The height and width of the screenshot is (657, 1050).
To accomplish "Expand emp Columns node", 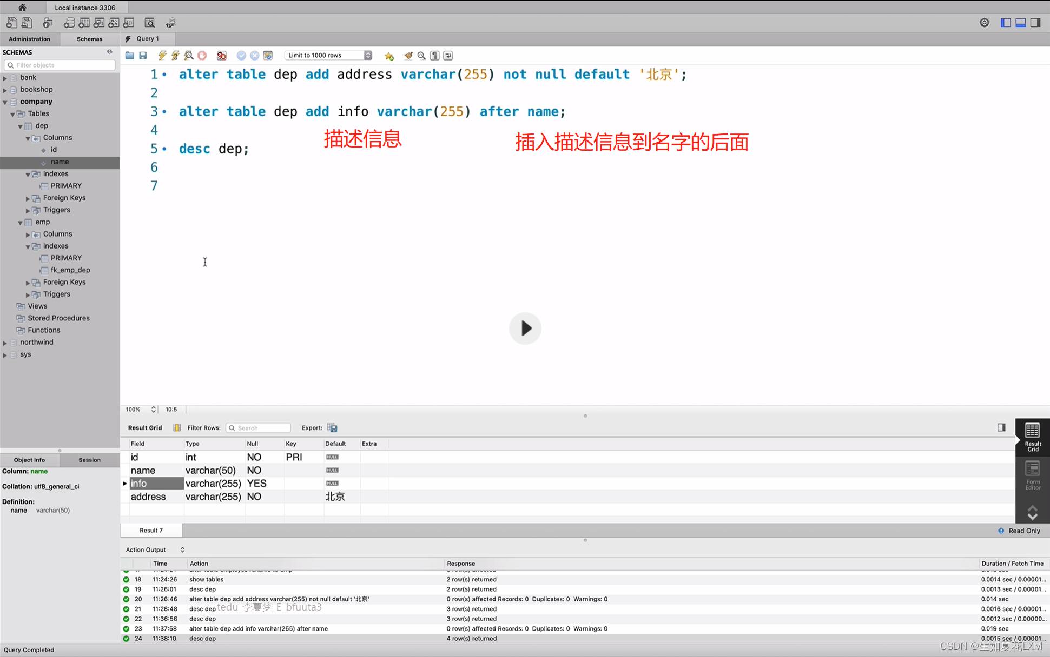I will [28, 234].
